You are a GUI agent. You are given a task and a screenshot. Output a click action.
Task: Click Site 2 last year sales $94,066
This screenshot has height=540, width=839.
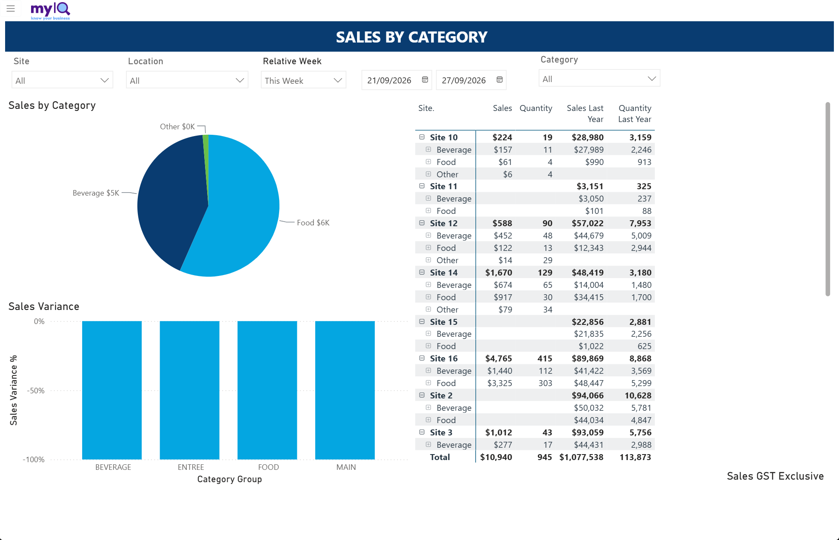(588, 395)
